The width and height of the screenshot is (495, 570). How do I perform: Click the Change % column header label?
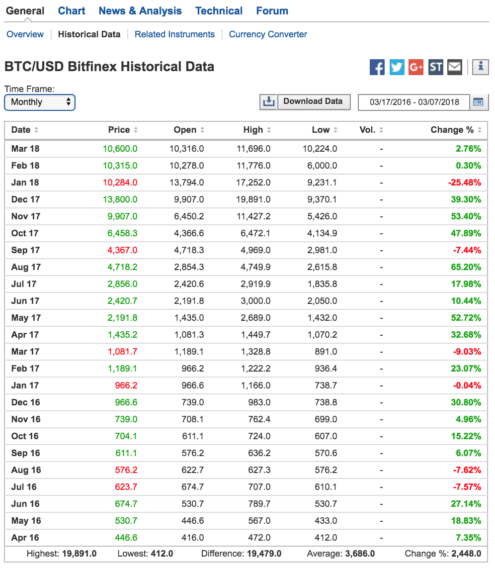(452, 130)
